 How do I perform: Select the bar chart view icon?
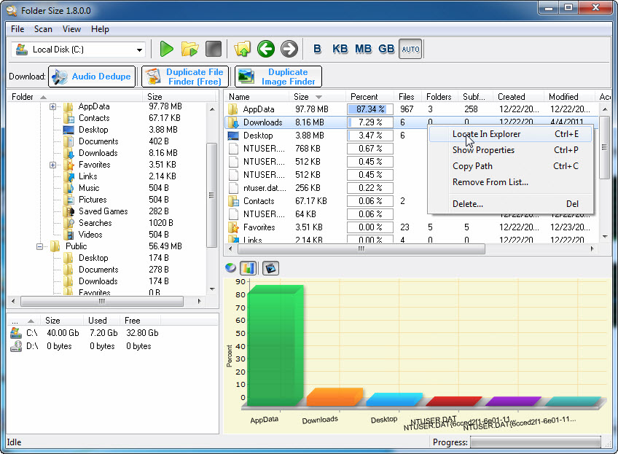[248, 268]
